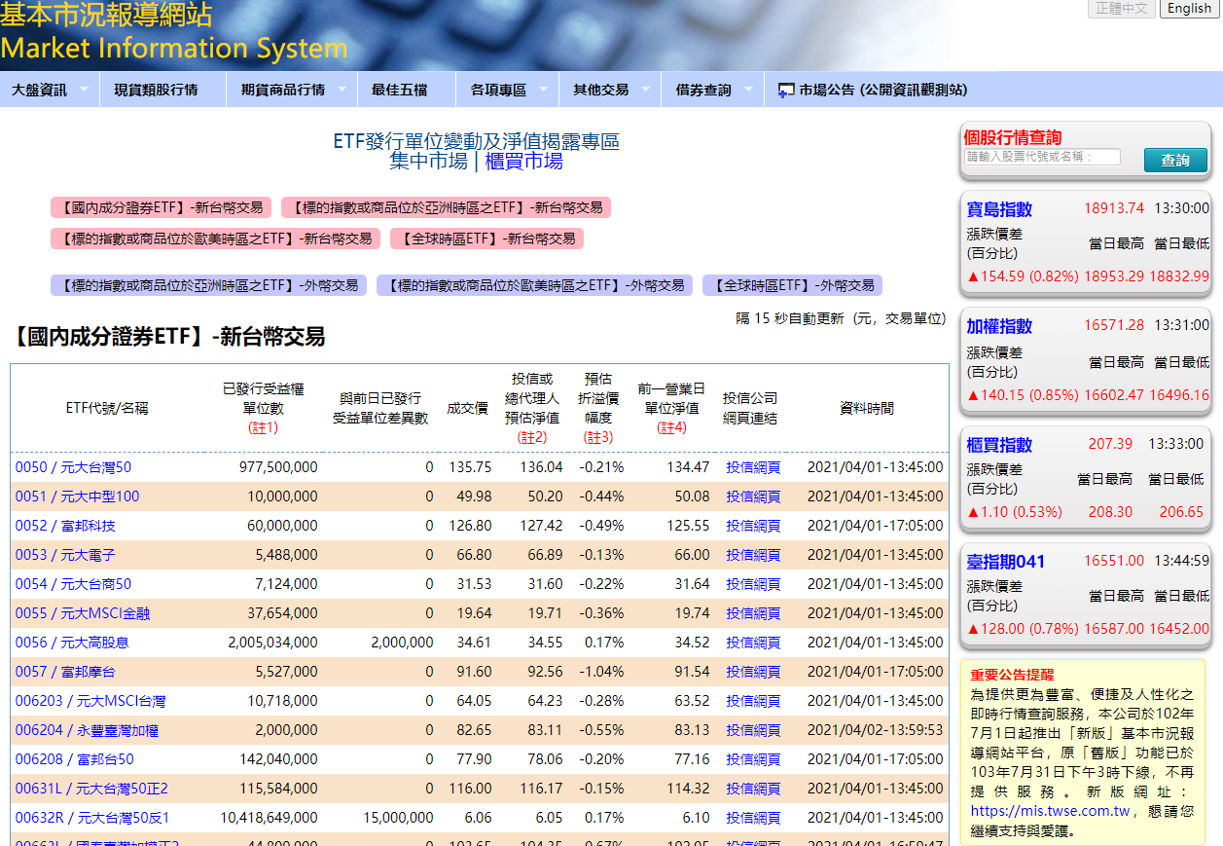Viewport: 1223px width, 846px height.
Task: Select the 正體中文 language button
Action: tap(1122, 9)
